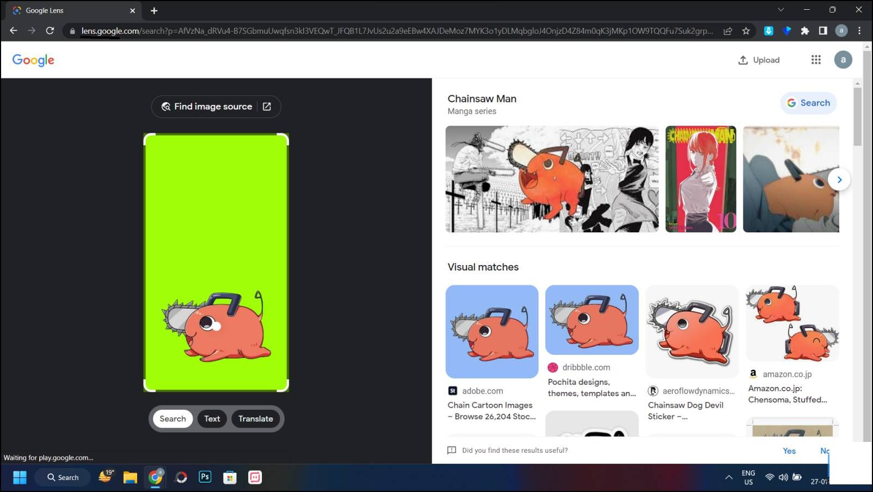Screen dimensions: 873x492
Task: Click the Wi-Fi icon in system tray
Action: coord(770,477)
